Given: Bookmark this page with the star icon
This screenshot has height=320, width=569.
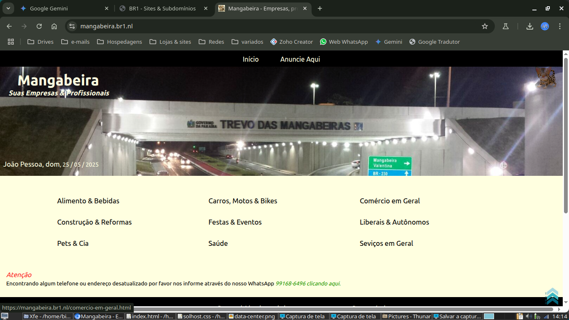Looking at the screenshot, I should 484,26.
